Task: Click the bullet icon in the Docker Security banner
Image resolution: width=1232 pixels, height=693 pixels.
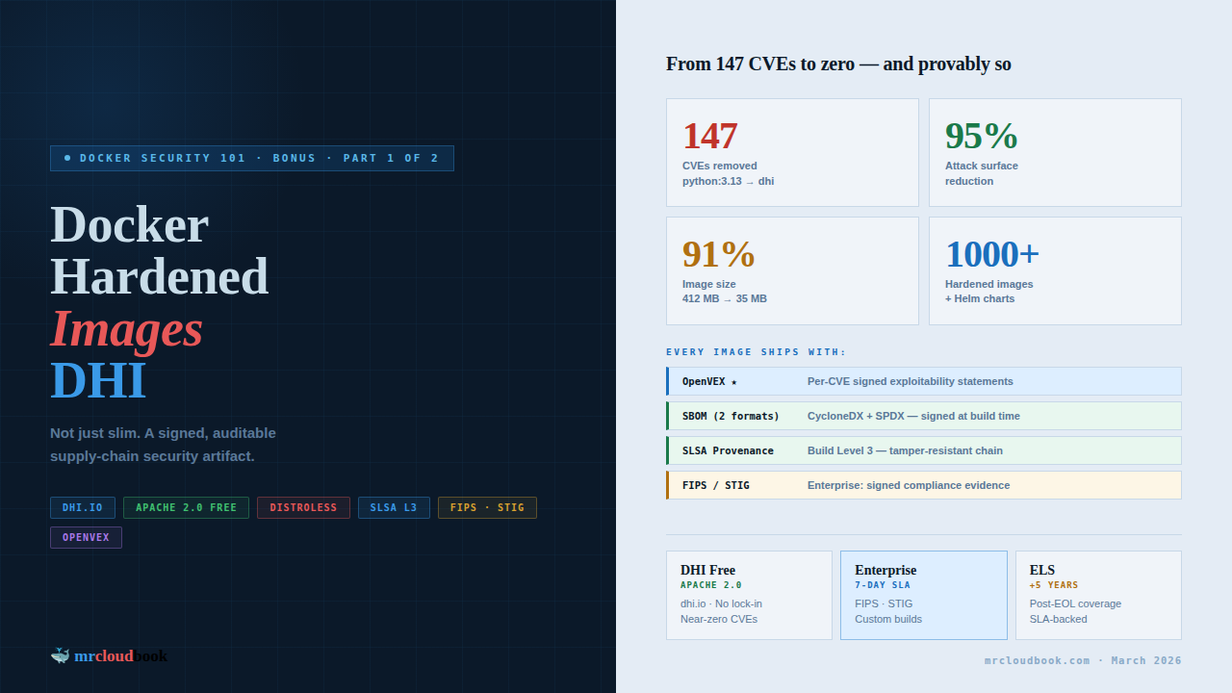Action: [x=65, y=158]
